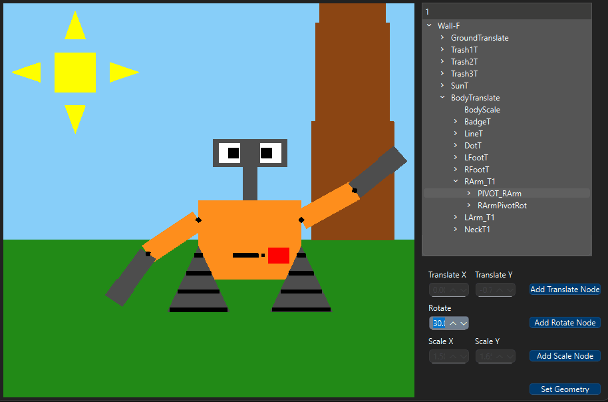Click the robot's left eye
Image resolution: width=608 pixels, height=402 pixels.
coord(229,153)
